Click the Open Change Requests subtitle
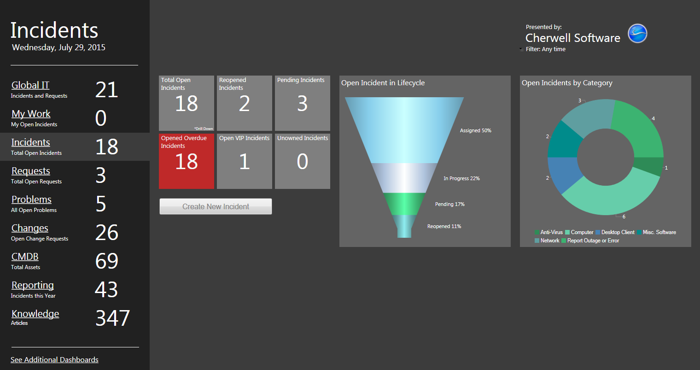The width and height of the screenshot is (700, 370). point(40,239)
